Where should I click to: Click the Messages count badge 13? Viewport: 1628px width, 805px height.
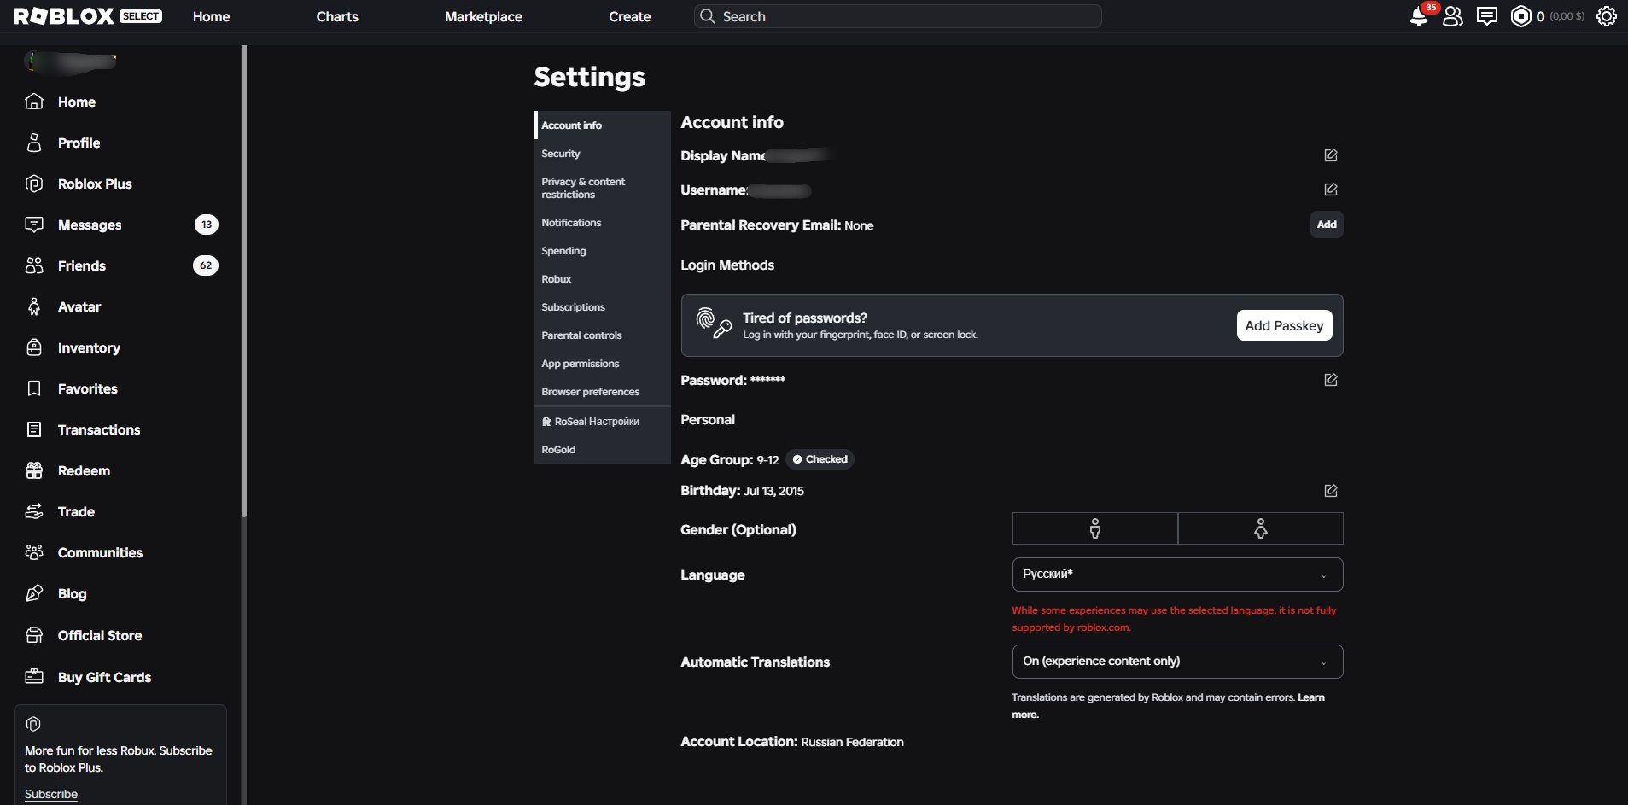coord(206,225)
